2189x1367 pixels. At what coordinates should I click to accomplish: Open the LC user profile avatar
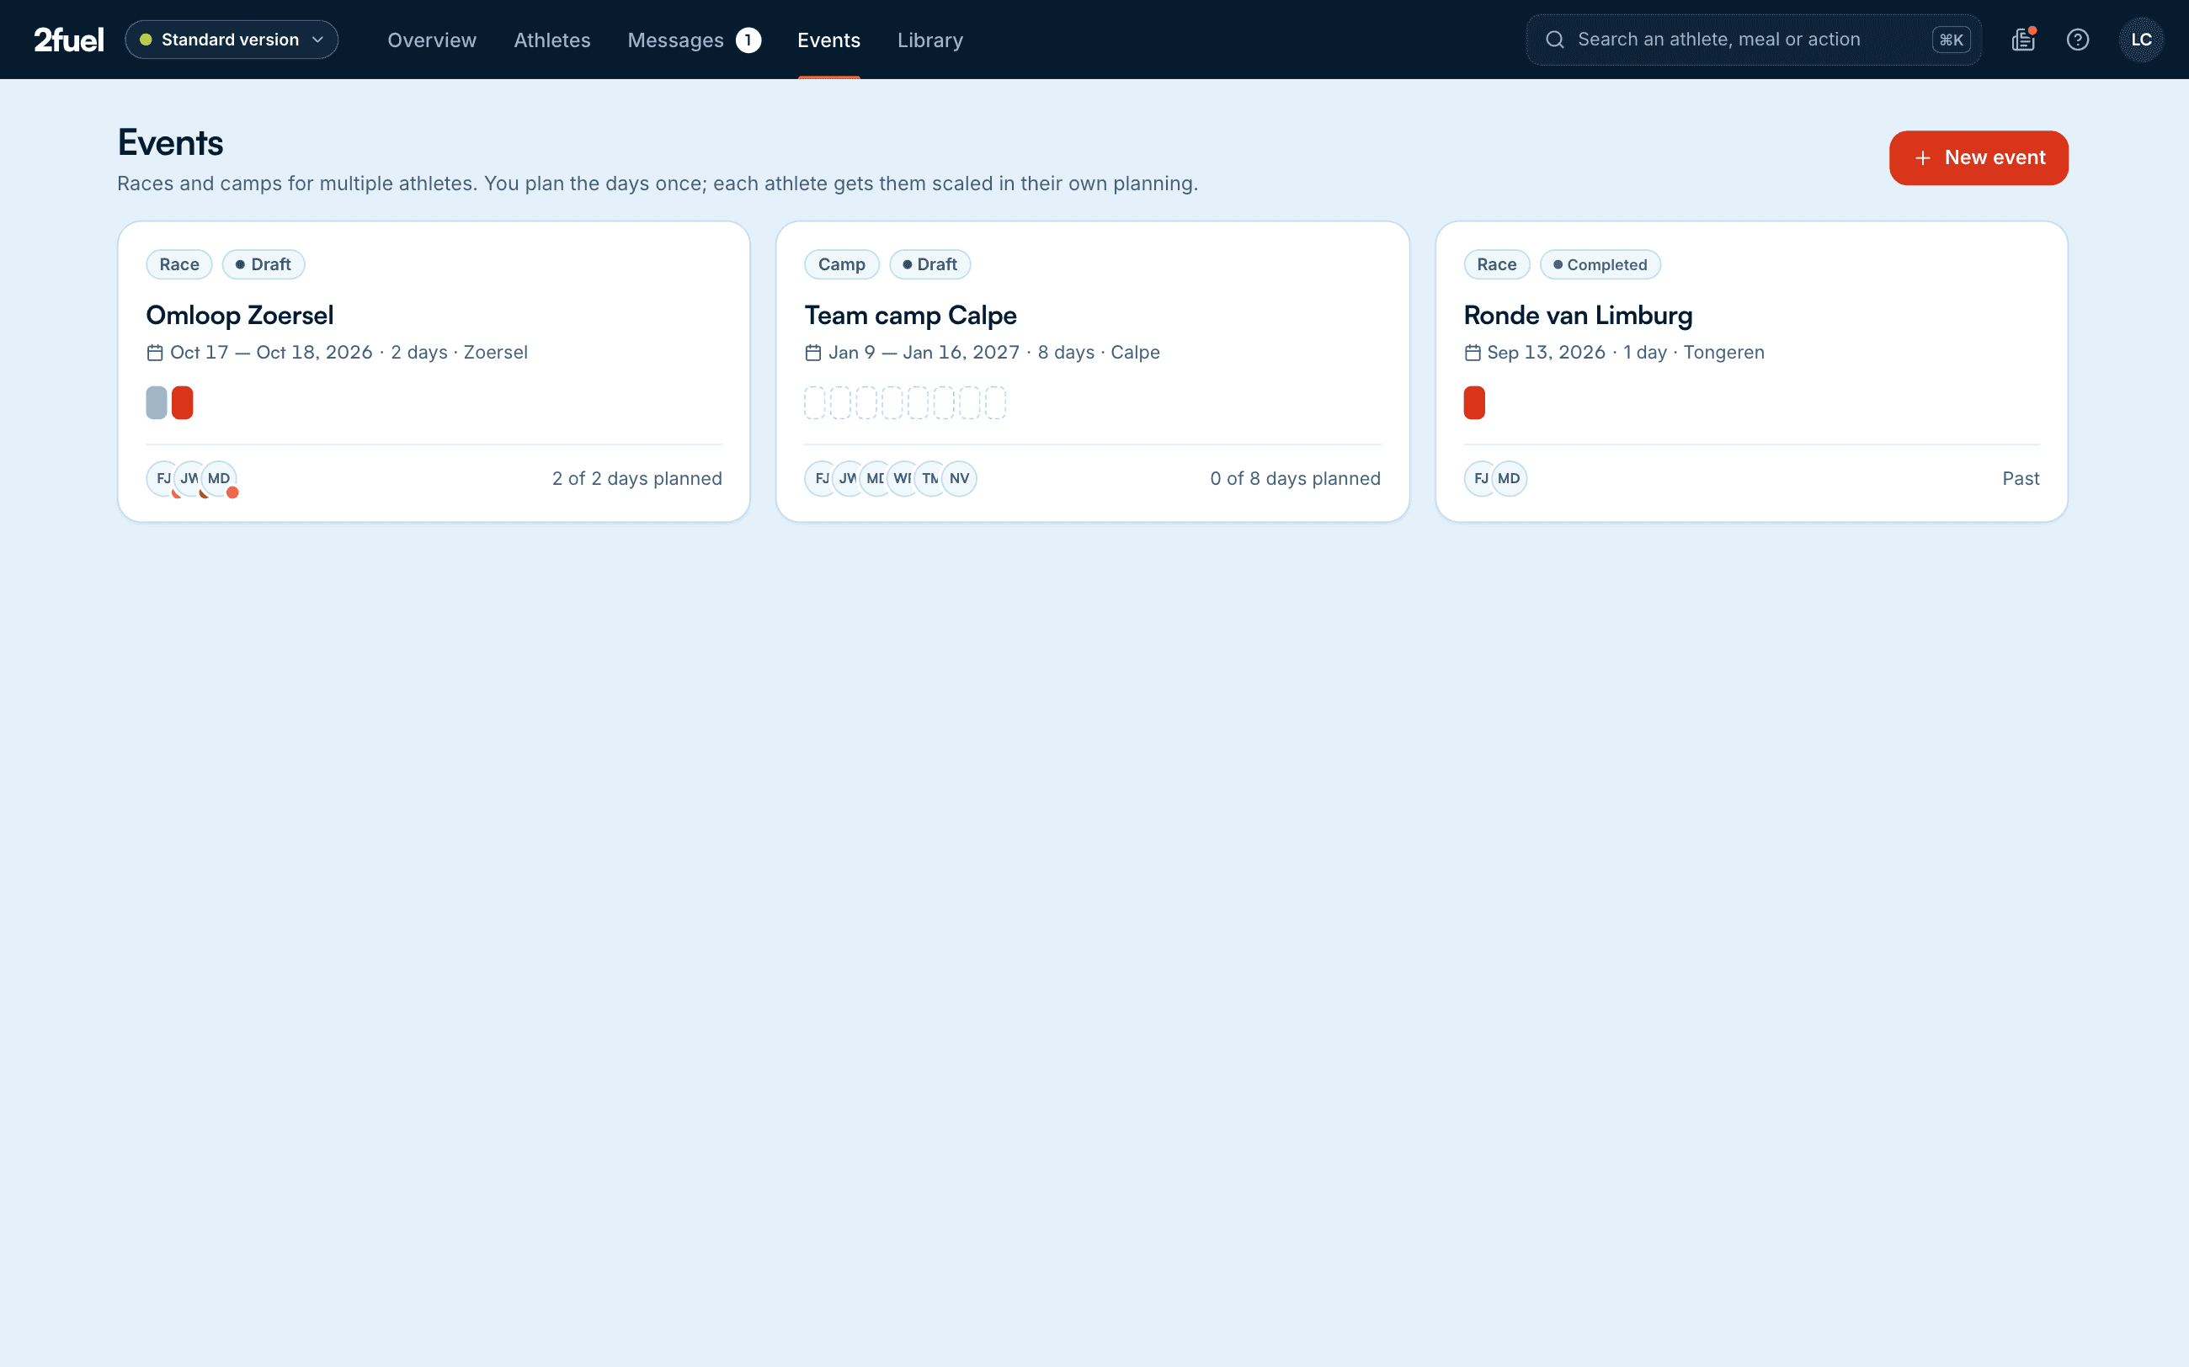2140,40
